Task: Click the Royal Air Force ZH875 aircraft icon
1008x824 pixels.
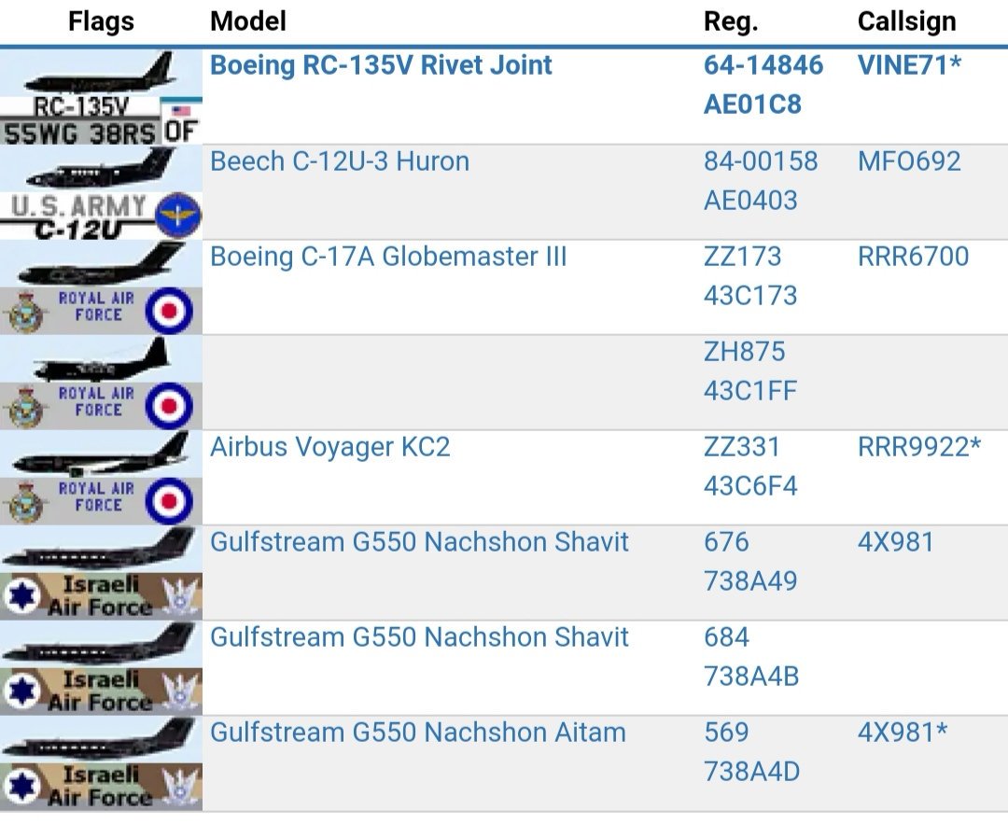Action: (101, 383)
